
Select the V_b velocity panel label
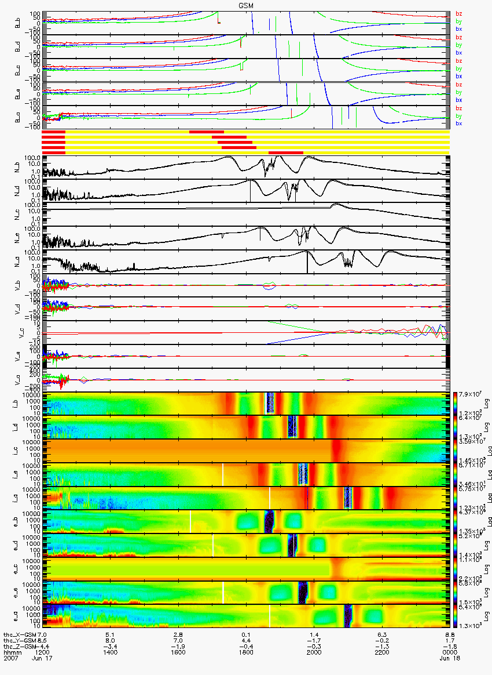[17, 286]
